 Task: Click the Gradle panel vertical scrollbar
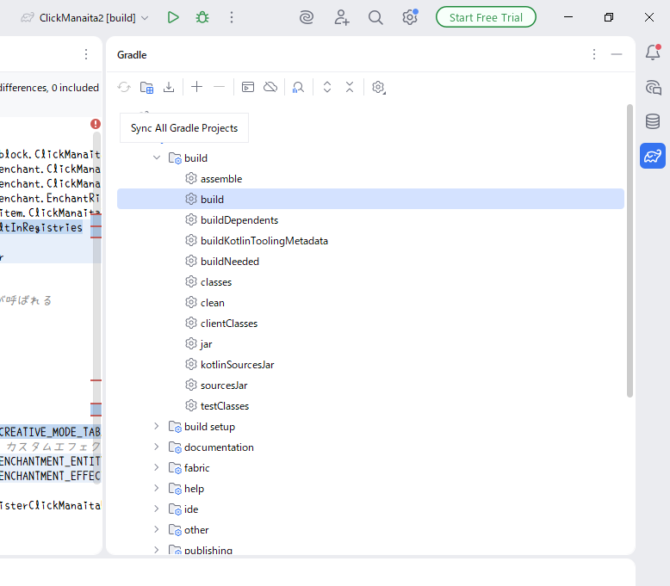click(x=630, y=250)
